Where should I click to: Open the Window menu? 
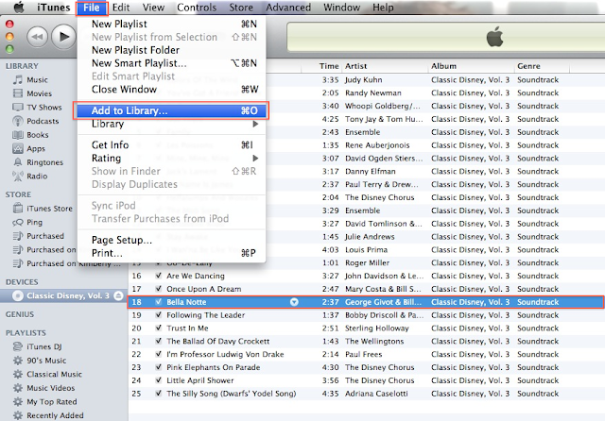pyautogui.click(x=341, y=8)
